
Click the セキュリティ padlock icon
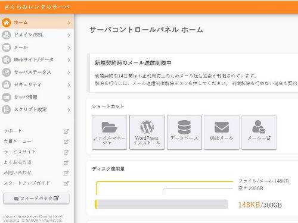(7, 85)
